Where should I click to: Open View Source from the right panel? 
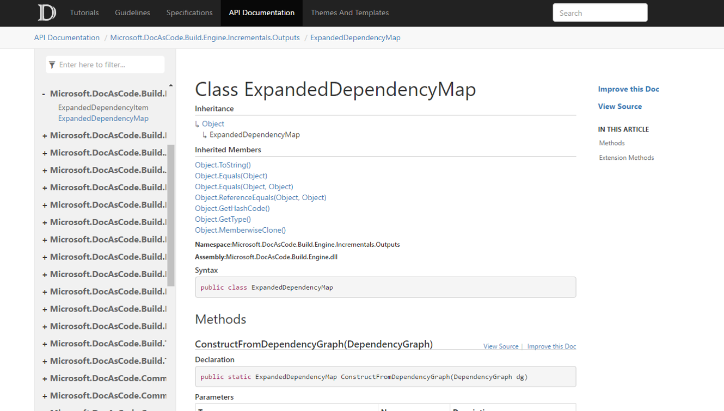point(619,106)
